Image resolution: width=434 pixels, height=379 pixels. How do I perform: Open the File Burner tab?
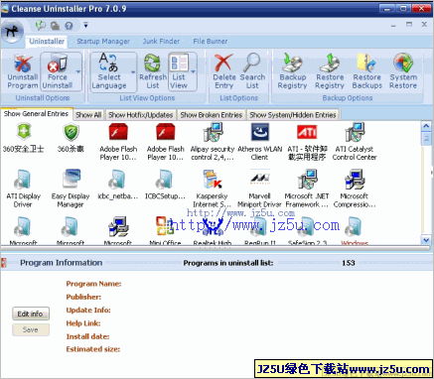pyautogui.click(x=211, y=42)
